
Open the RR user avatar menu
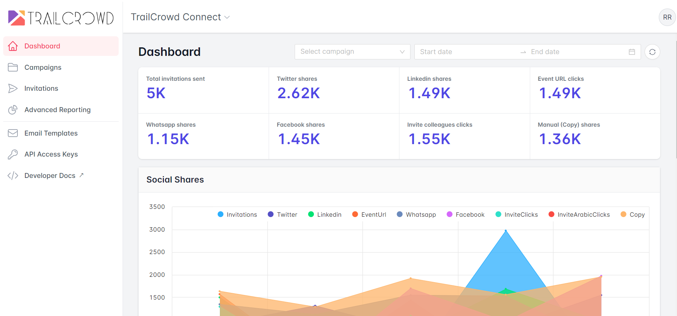click(667, 17)
